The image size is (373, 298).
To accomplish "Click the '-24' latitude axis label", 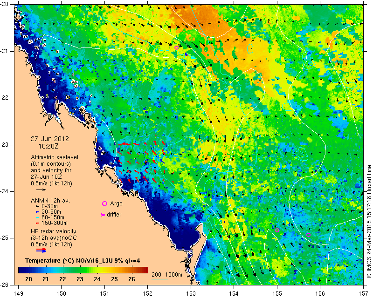I will click(4, 191).
